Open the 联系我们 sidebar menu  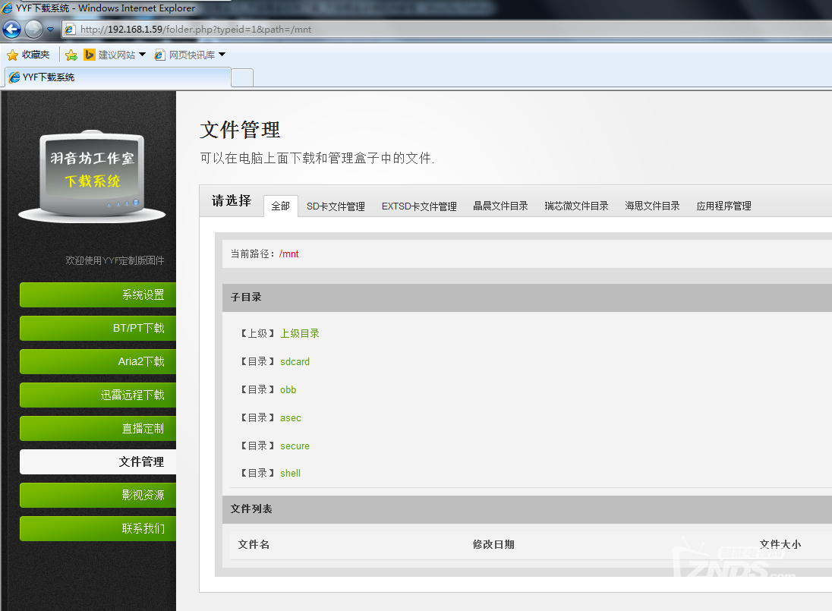click(98, 529)
